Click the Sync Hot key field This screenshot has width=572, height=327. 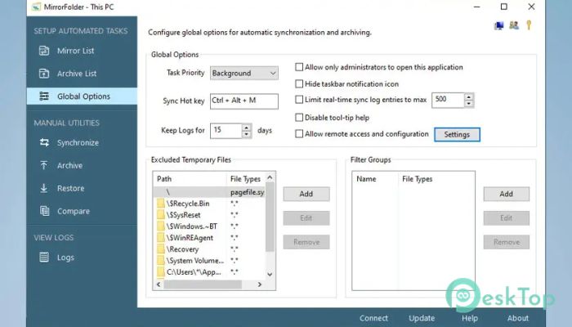click(x=244, y=101)
